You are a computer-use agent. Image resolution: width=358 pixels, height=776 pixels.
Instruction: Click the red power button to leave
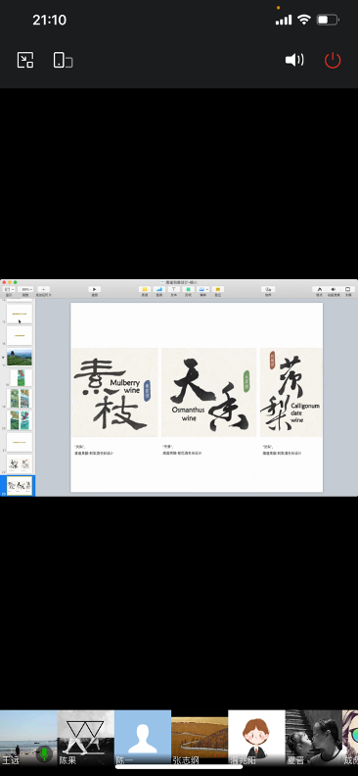click(x=333, y=61)
